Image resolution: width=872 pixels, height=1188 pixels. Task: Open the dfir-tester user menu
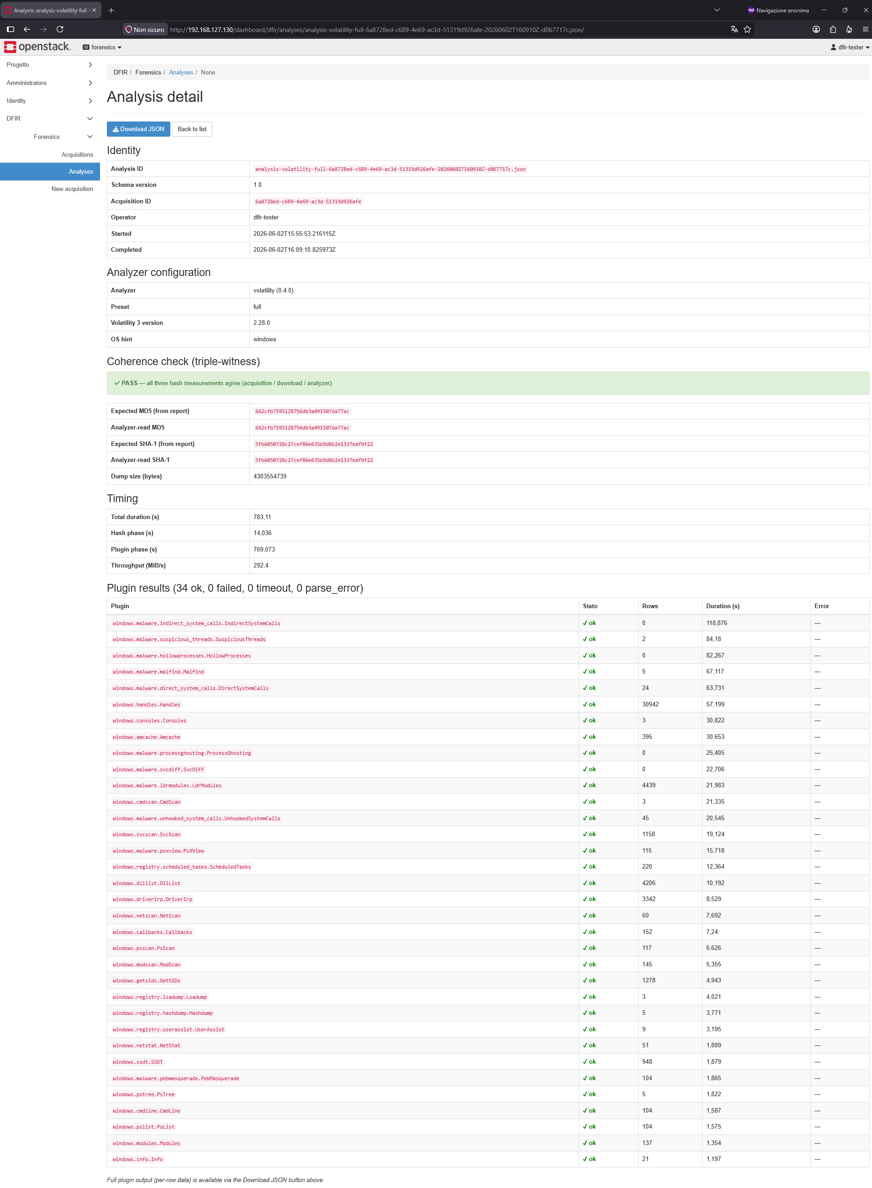pos(849,47)
